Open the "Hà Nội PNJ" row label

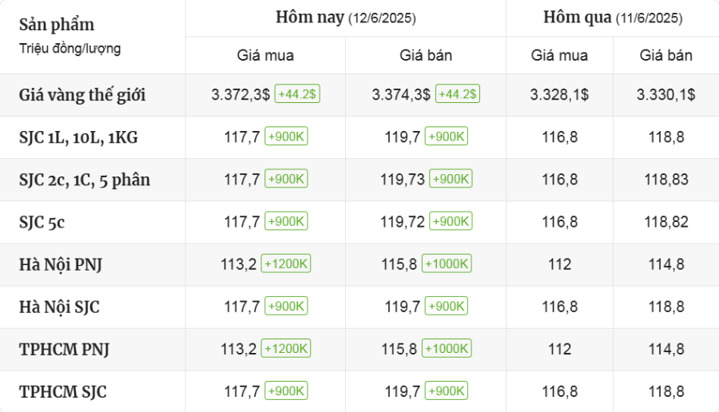pyautogui.click(x=60, y=264)
